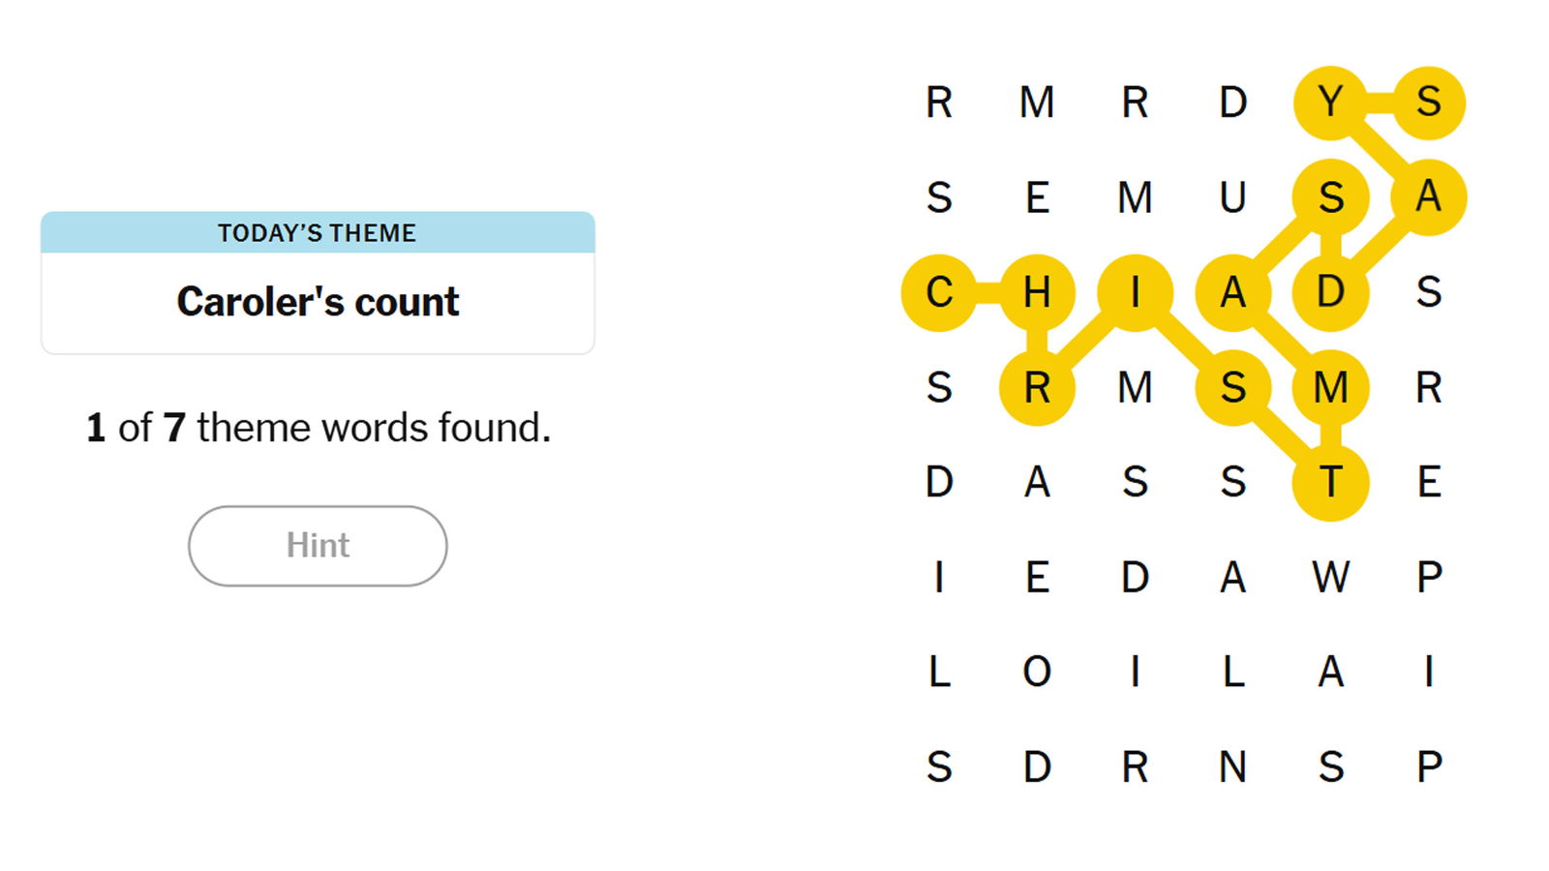This screenshot has height=871, width=1549.
Task: Click the theme words found counter text
Action: (x=318, y=428)
